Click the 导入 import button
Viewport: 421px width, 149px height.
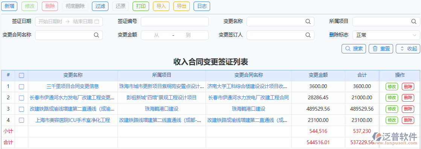(161, 6)
